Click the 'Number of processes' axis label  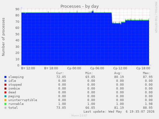pyautogui.click(x=3, y=37)
